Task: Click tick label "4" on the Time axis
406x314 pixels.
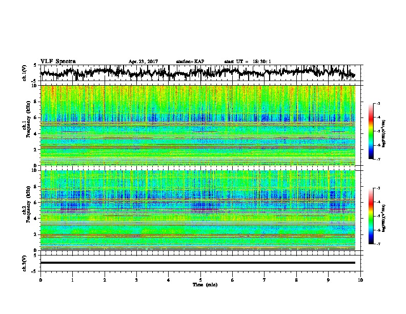Action: [168, 280]
